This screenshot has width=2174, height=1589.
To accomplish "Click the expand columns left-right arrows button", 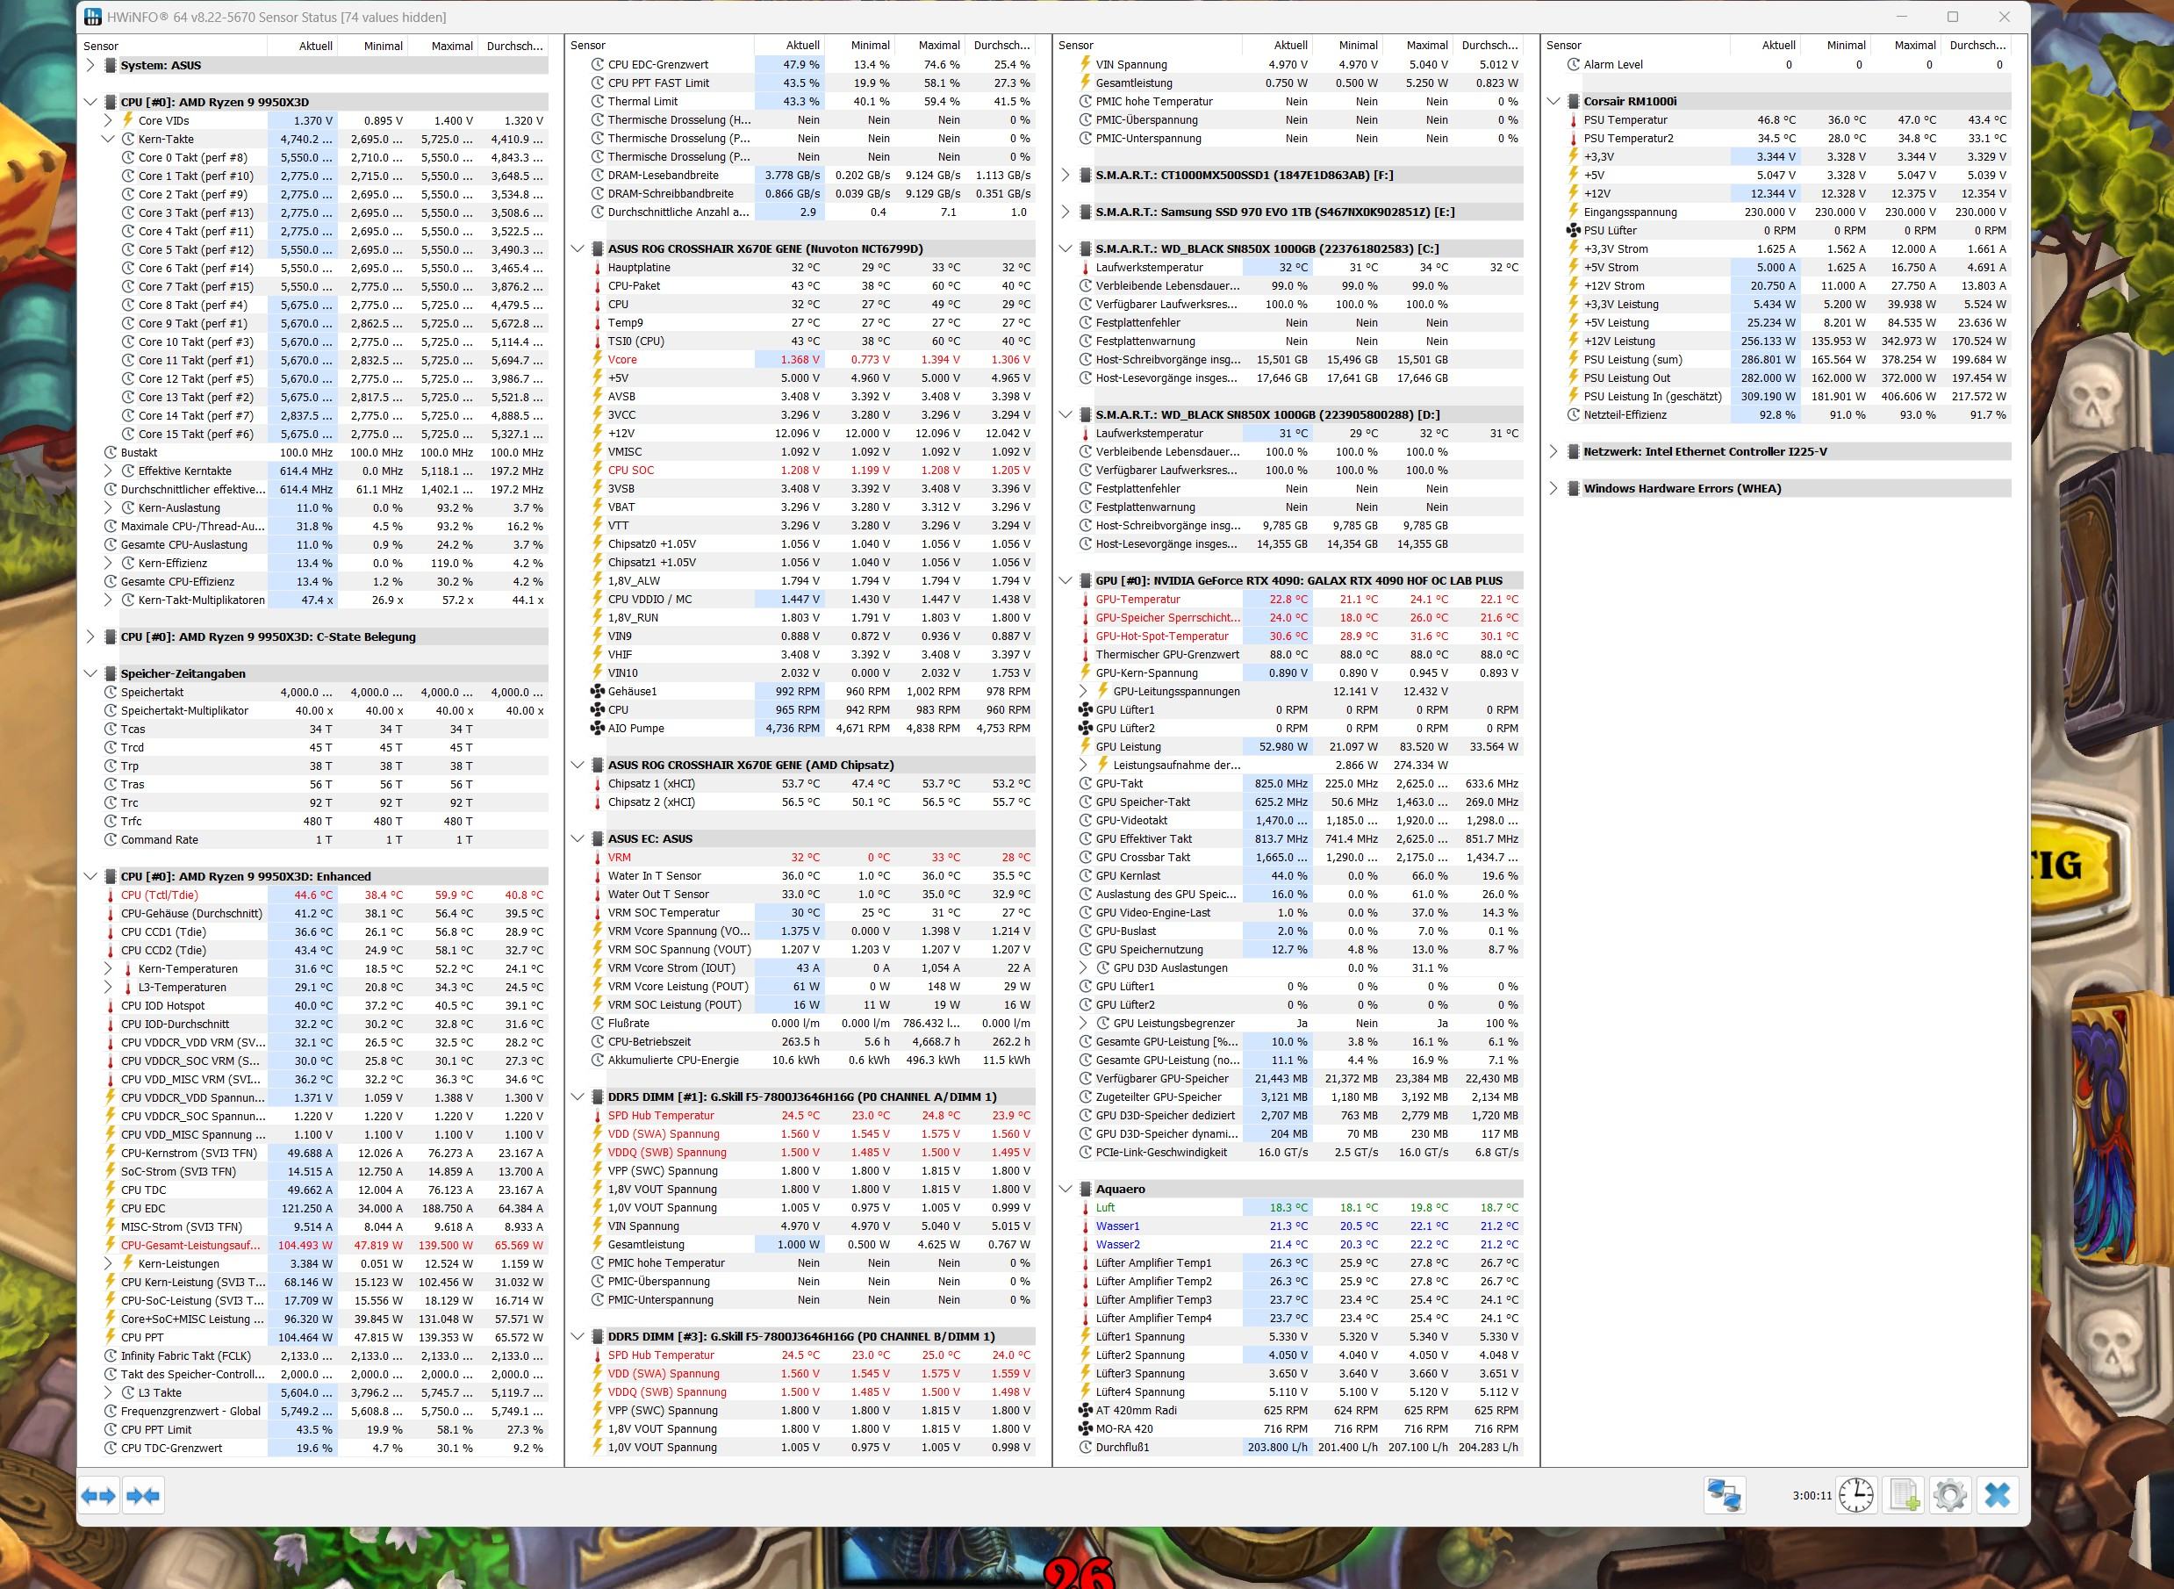I will click(x=98, y=1496).
